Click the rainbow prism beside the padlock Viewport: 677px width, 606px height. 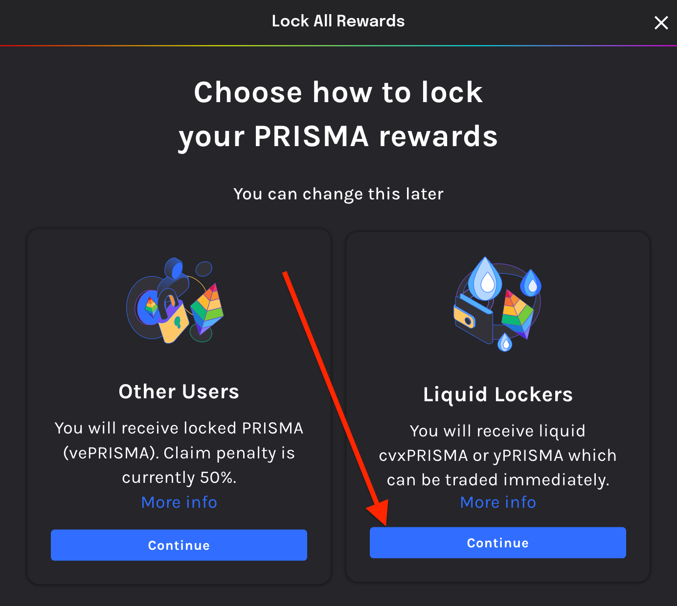tap(207, 307)
